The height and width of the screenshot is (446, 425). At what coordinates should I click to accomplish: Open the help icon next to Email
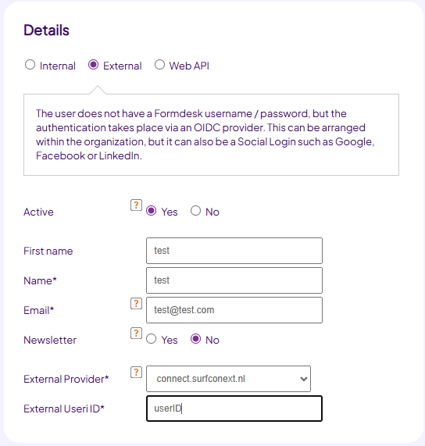click(136, 304)
